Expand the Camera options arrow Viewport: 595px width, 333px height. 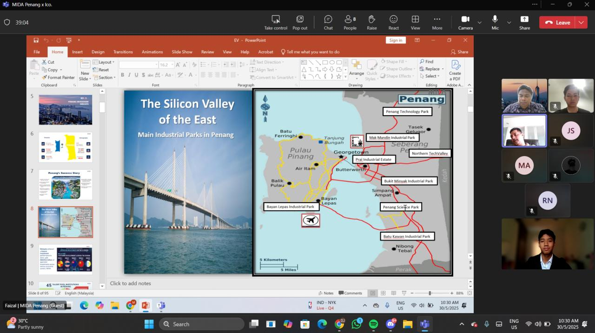point(480,22)
